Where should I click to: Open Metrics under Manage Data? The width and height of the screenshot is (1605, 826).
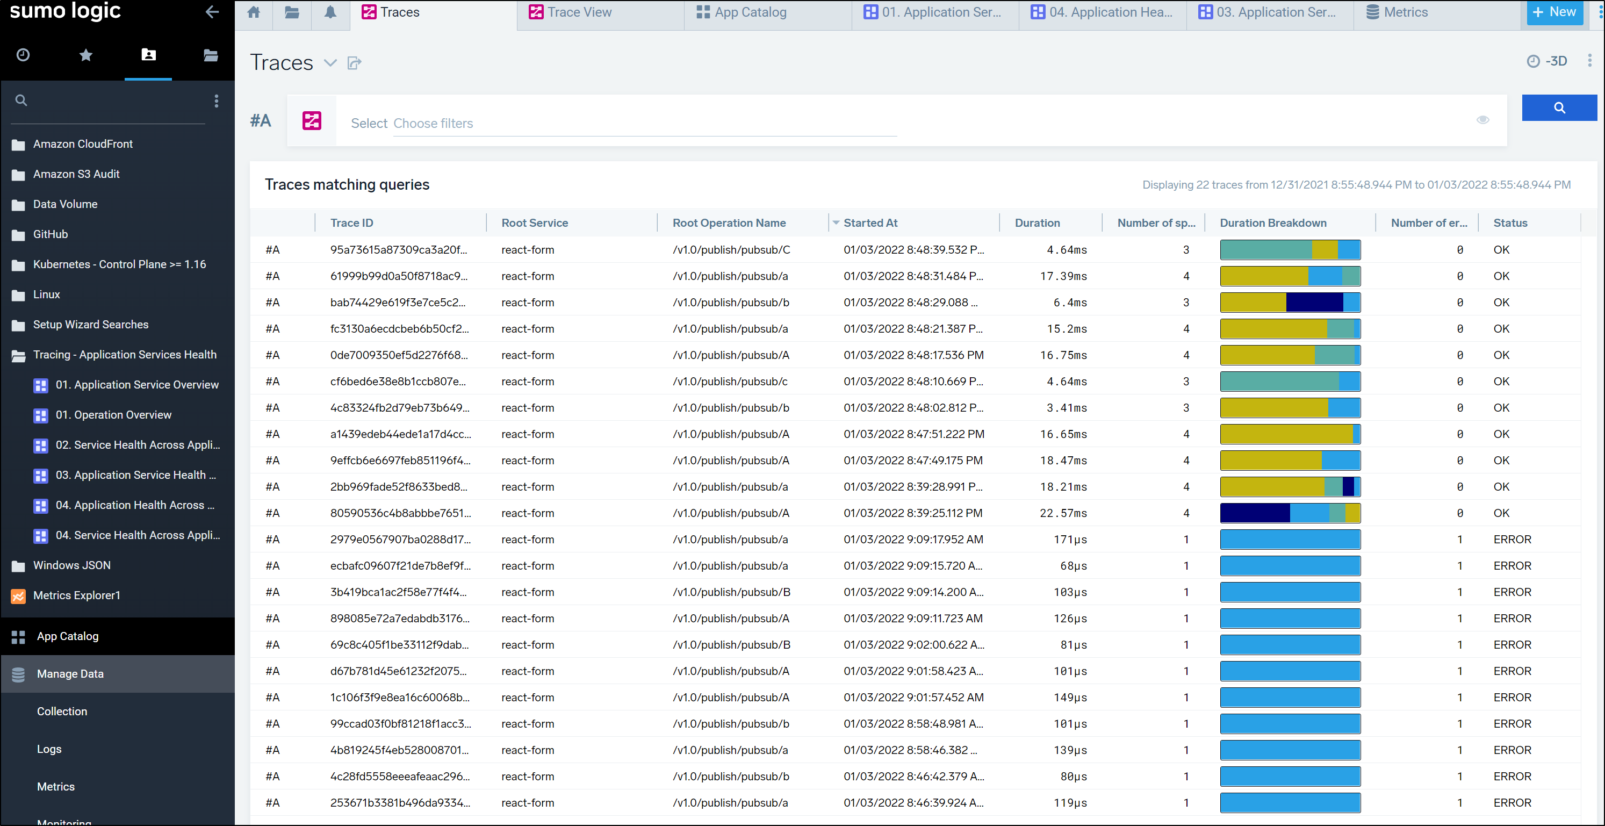56,787
